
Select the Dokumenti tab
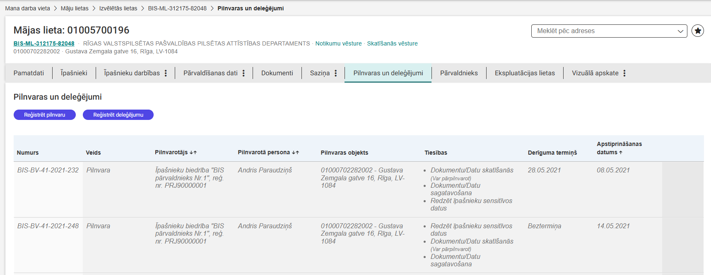click(277, 73)
